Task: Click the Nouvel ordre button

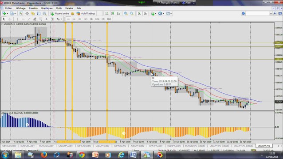Action: point(59,14)
